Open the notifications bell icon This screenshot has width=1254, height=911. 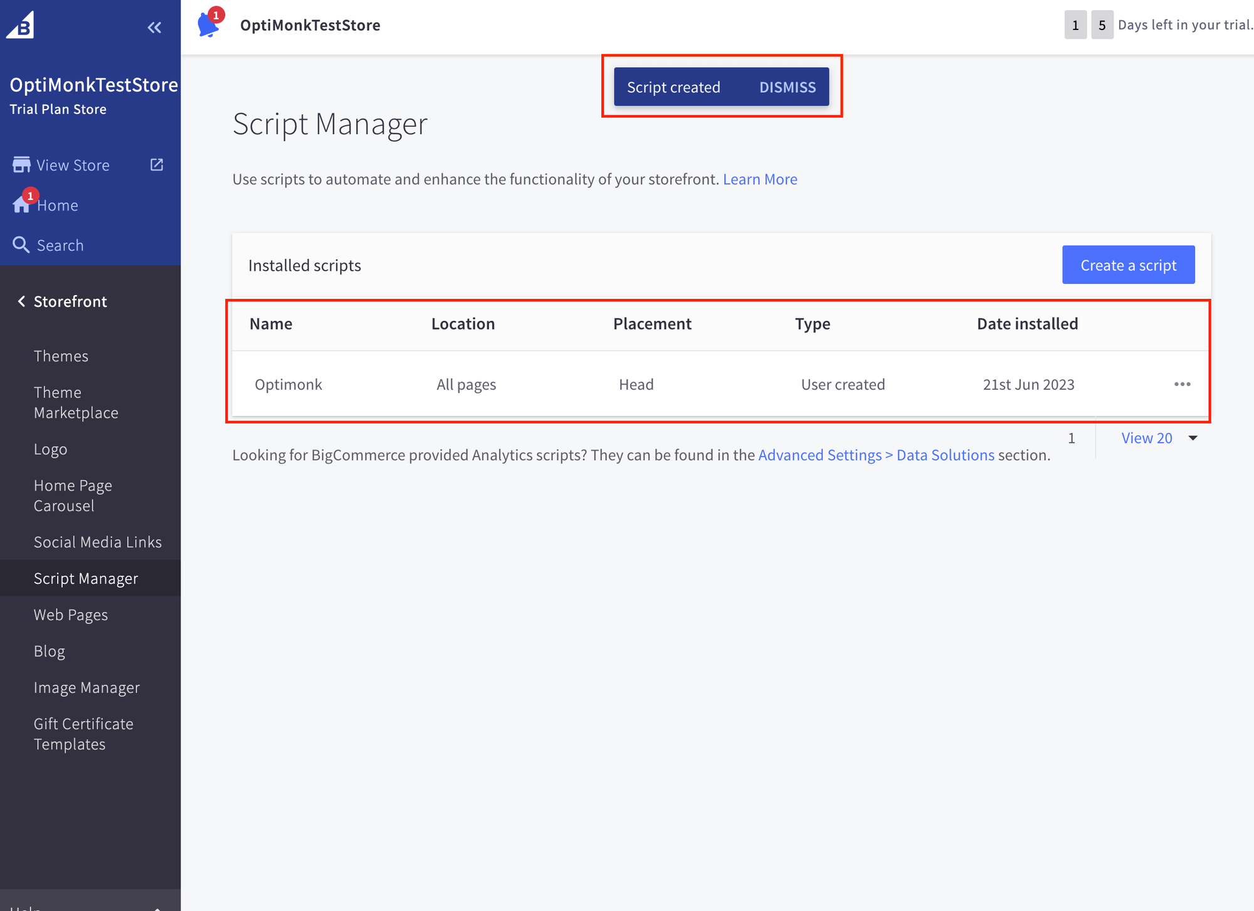209,24
